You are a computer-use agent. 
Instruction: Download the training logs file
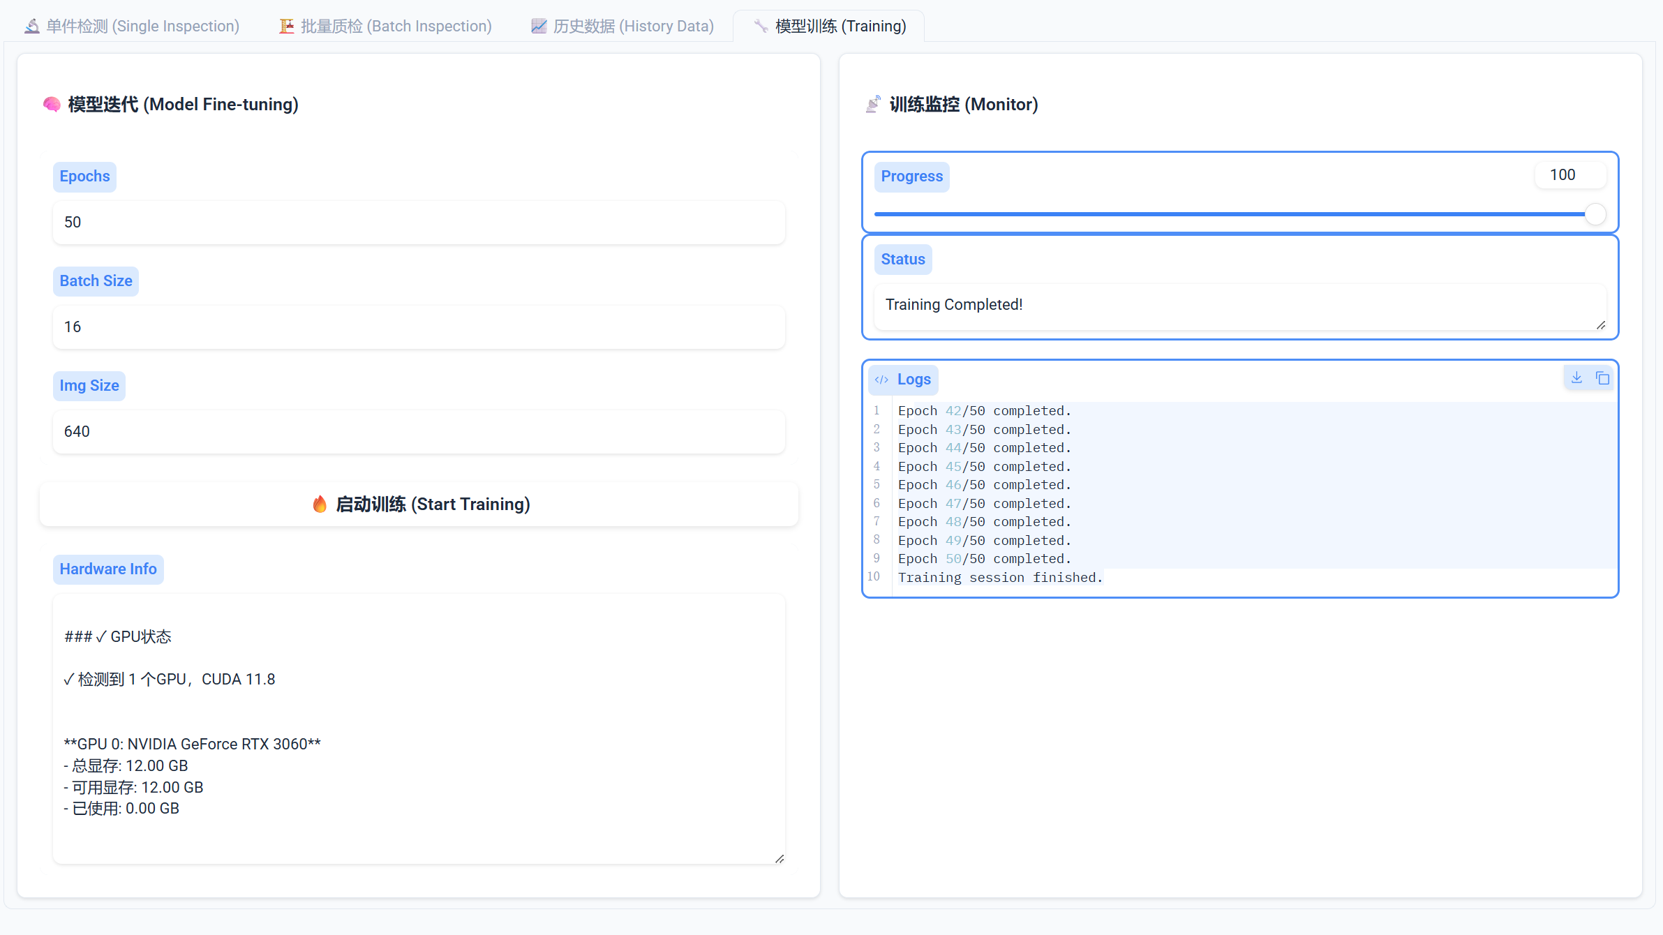pyautogui.click(x=1576, y=377)
